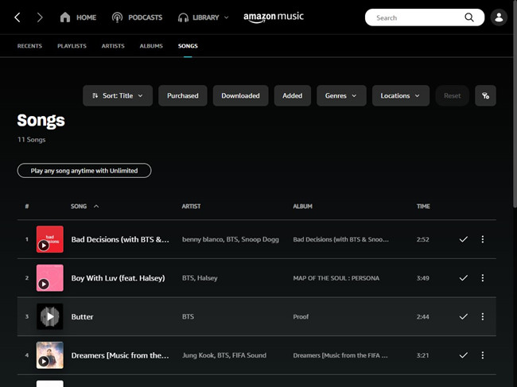Viewport: 517px width, 387px height.
Task: Click the Butter song title
Action: (83, 317)
